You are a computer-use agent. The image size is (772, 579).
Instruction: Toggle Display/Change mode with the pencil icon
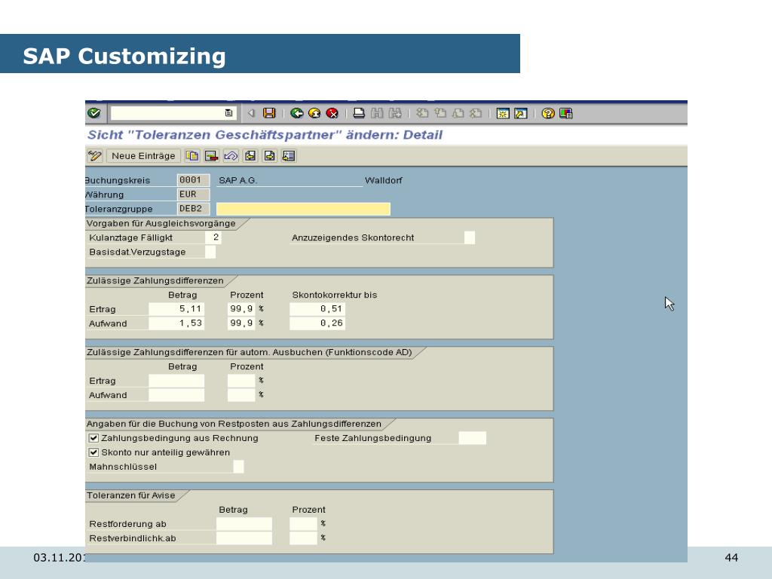coord(94,156)
